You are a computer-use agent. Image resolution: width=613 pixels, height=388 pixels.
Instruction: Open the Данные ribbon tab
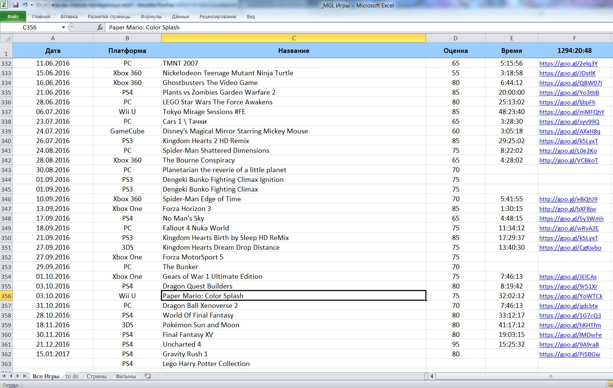[x=181, y=16]
